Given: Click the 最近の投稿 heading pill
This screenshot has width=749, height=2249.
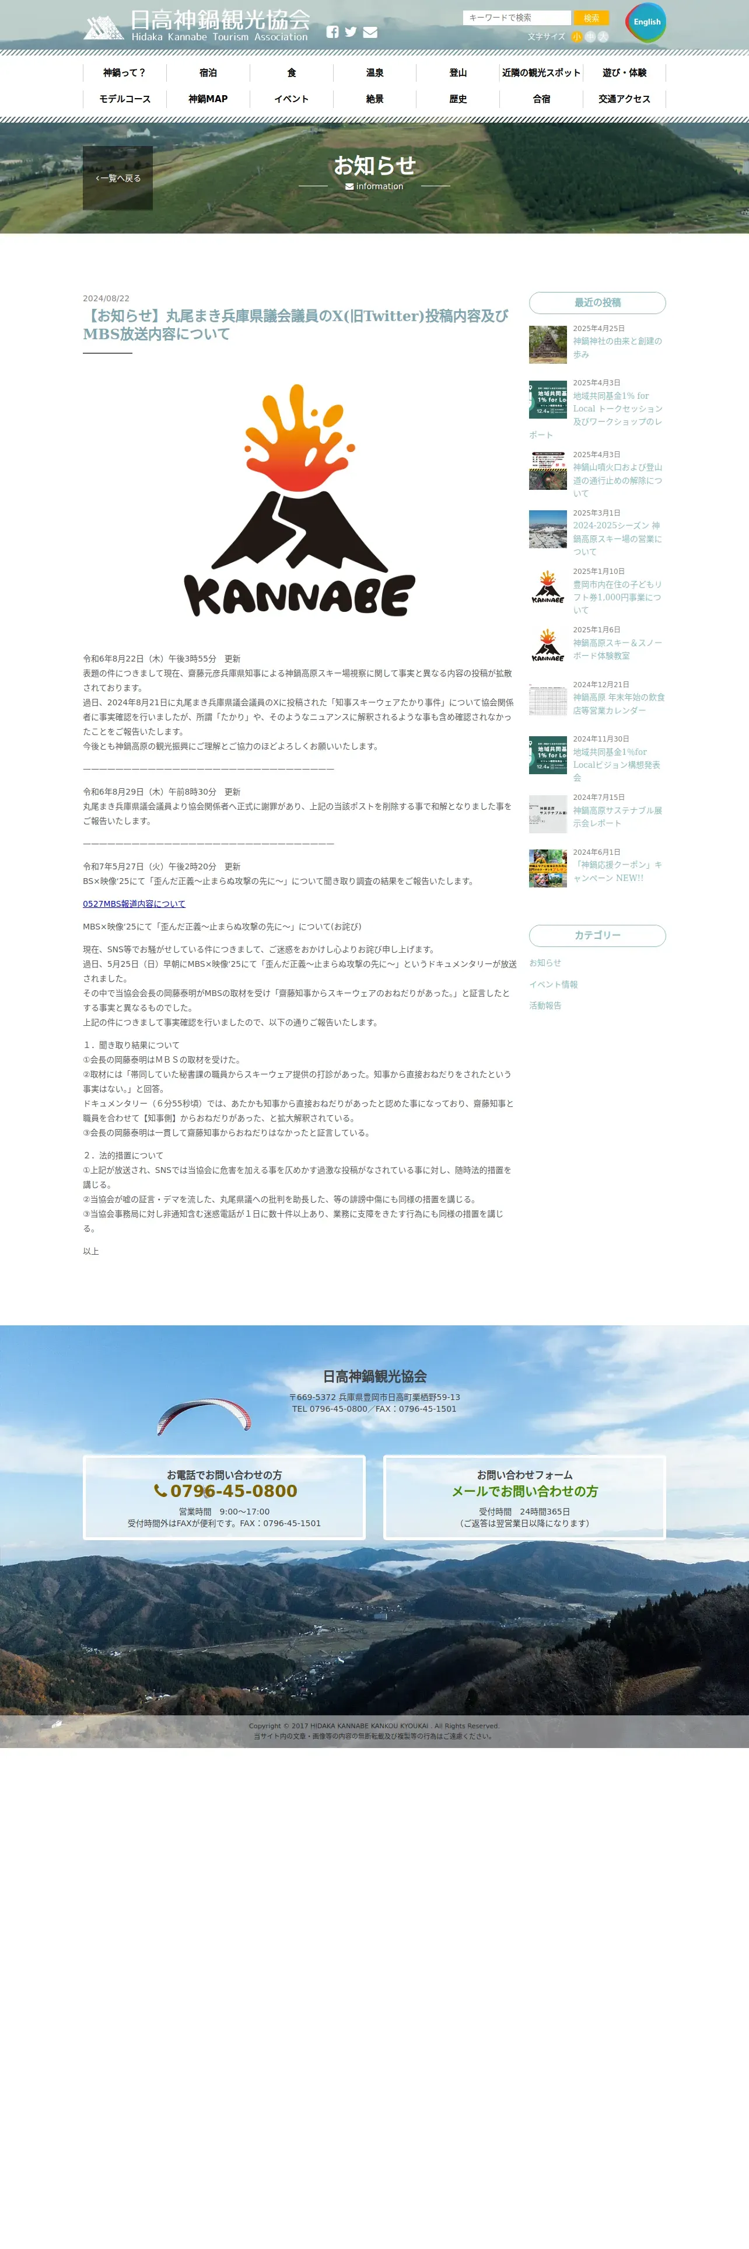Looking at the screenshot, I should coord(597,303).
